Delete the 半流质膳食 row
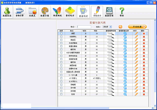The height and width of the screenshot is (110, 157). (x=144, y=43)
